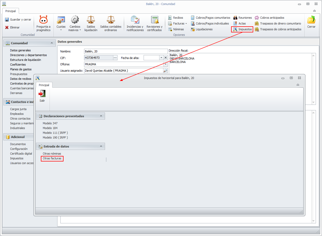Open Nóminas option in ribbon
This screenshot has width=322, height=236.
click(x=176, y=29)
